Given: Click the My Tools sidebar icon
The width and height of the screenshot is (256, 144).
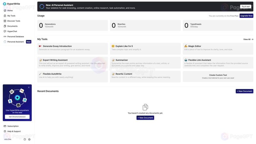Looking at the screenshot, I should point(5,16).
